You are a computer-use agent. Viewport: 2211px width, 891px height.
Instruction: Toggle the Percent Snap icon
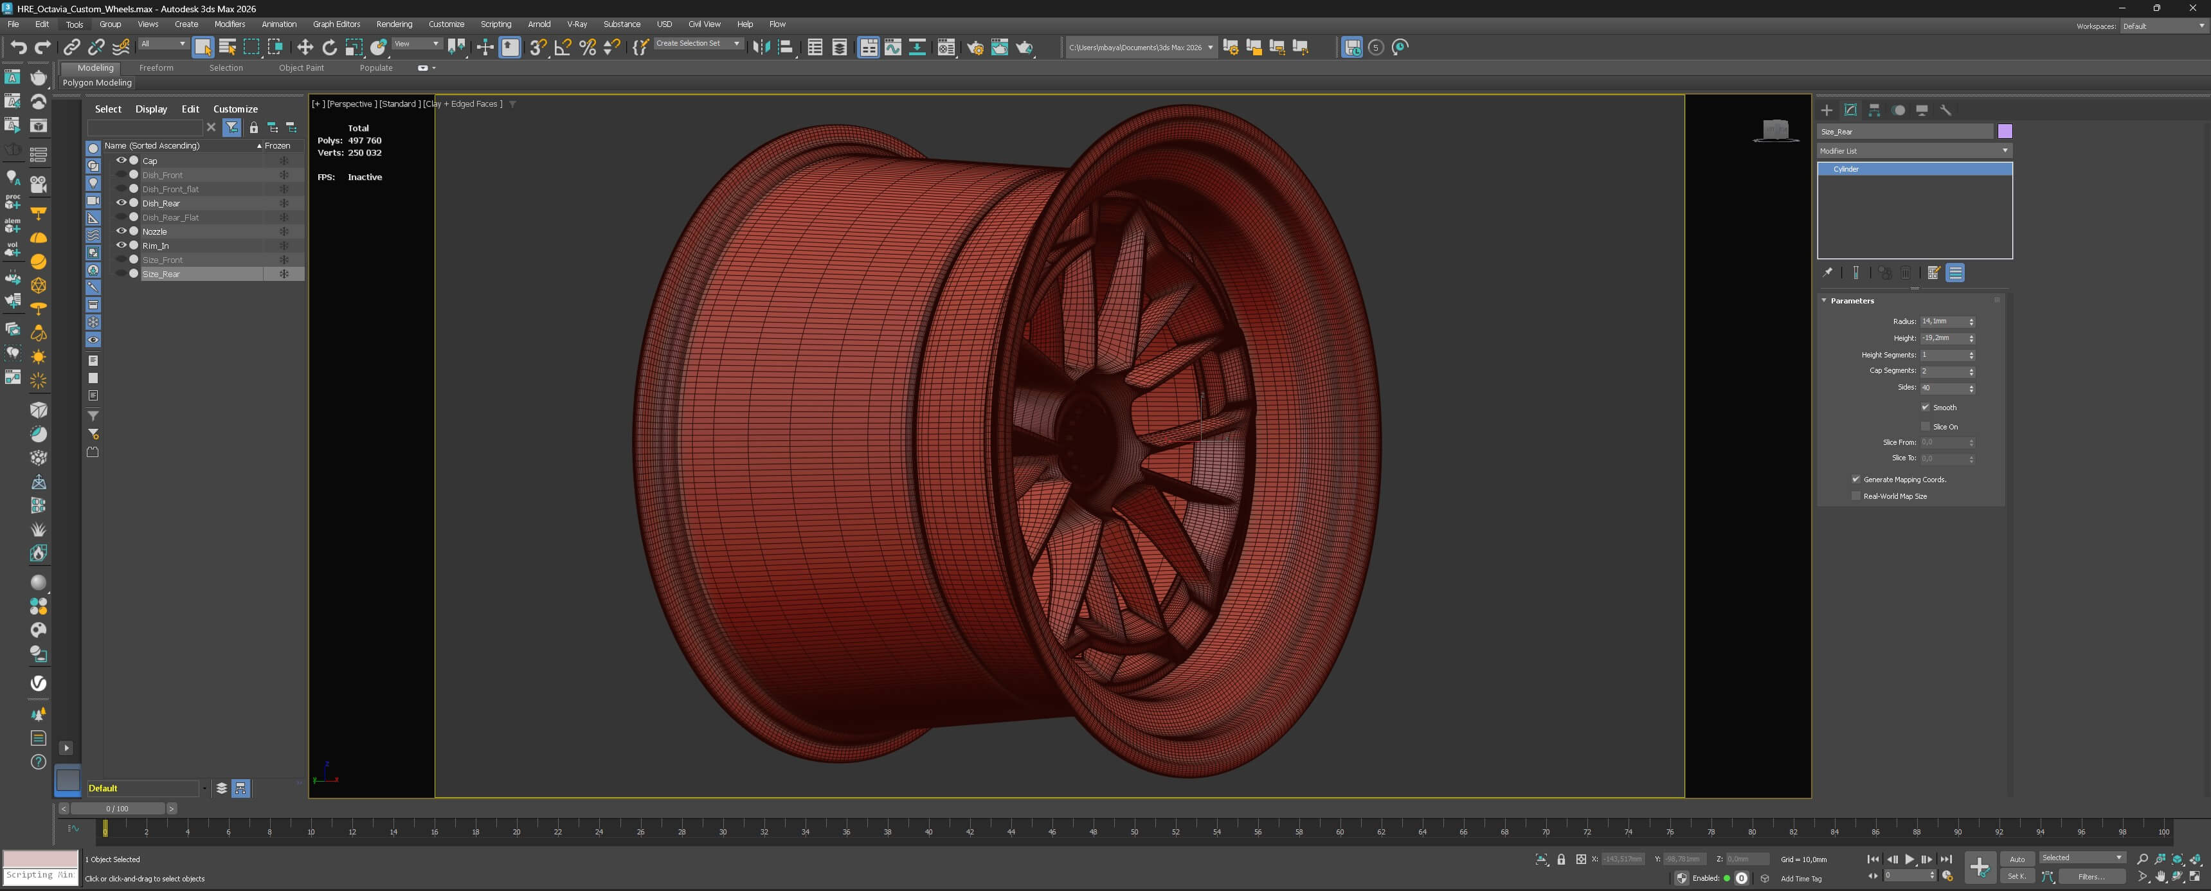tap(588, 47)
